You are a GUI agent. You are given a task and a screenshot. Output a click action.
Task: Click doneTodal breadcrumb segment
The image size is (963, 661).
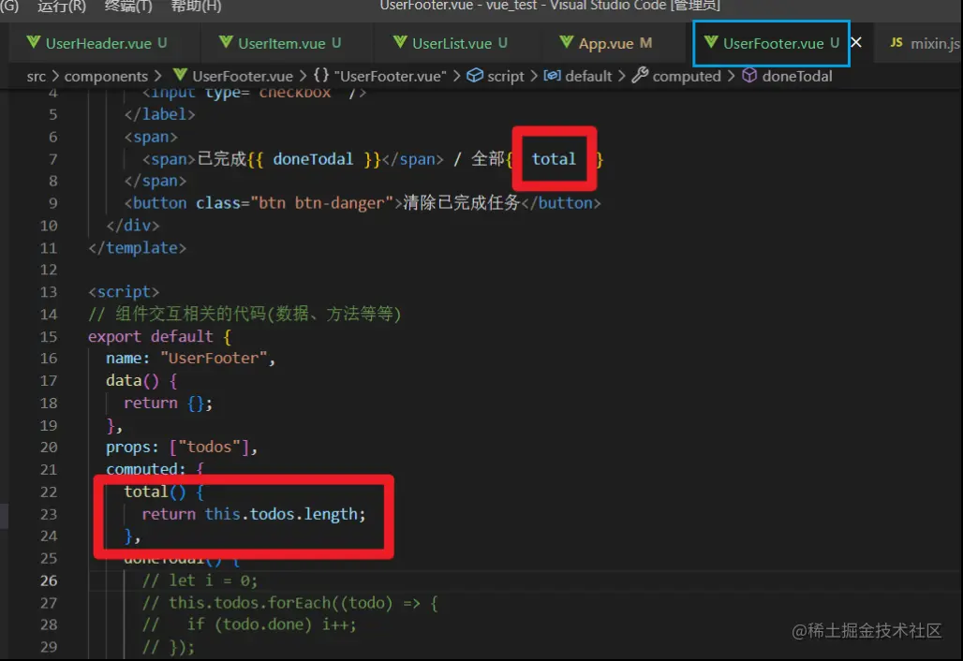(797, 76)
